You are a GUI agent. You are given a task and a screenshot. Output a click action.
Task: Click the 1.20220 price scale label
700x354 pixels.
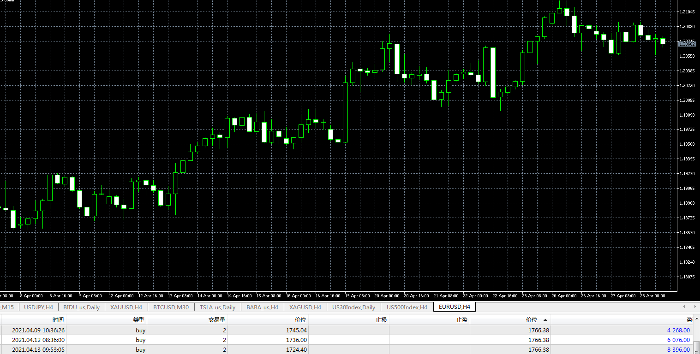pos(688,86)
